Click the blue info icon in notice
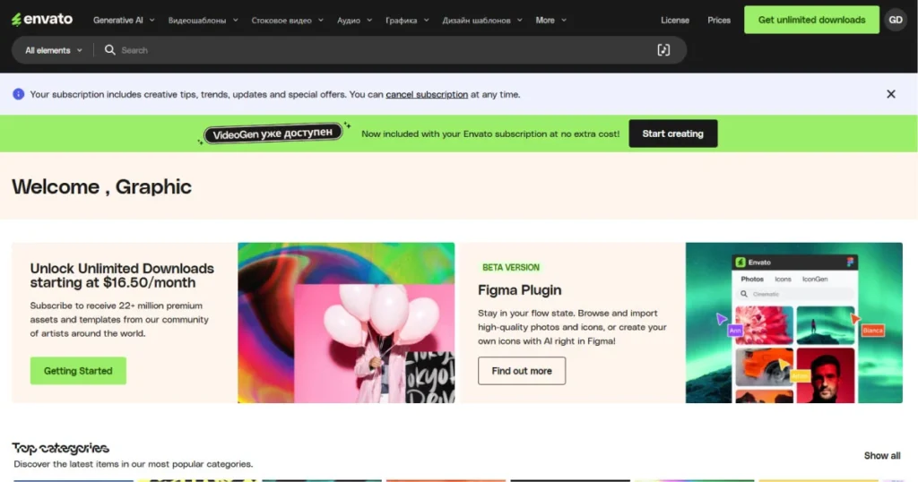This screenshot has height=482, width=918. (x=19, y=94)
